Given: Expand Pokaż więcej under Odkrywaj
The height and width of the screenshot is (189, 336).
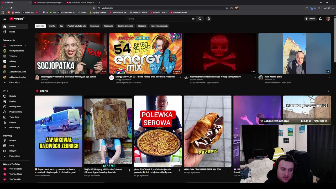Looking at the screenshot, I should pos(15,156).
